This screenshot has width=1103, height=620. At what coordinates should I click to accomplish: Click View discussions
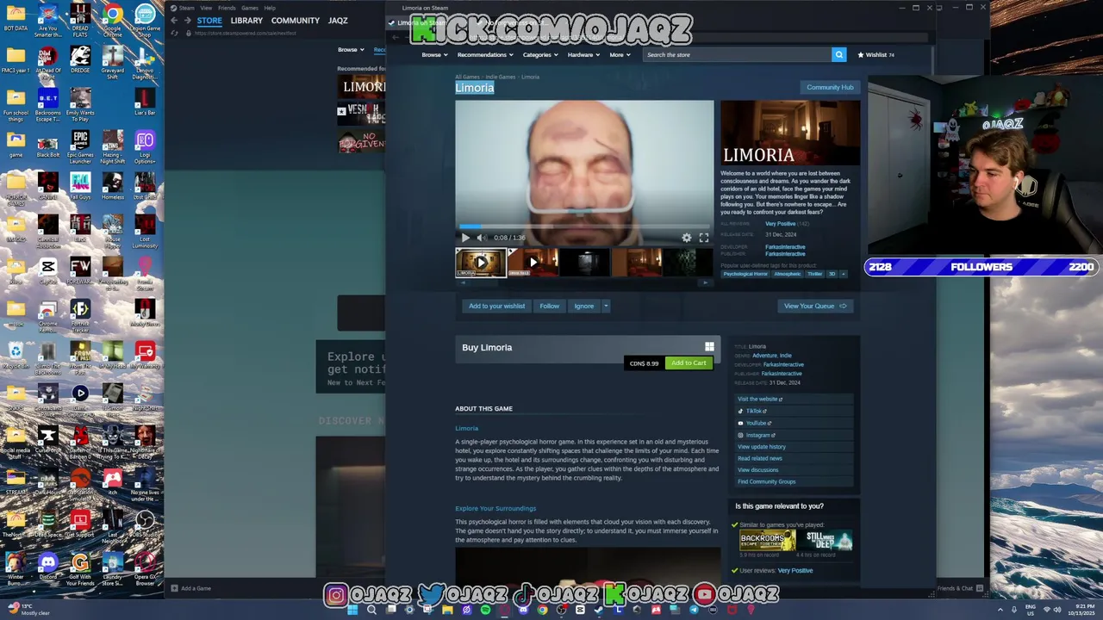[x=757, y=469]
